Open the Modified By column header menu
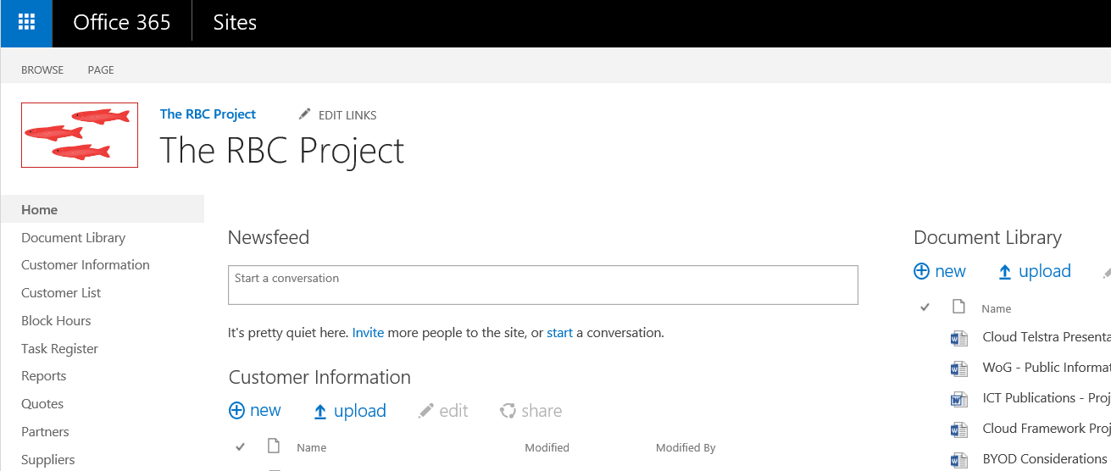 [686, 447]
